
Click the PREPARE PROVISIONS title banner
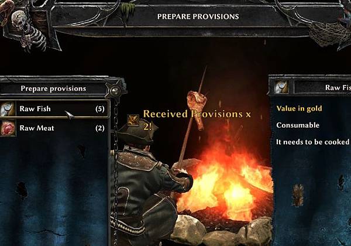[x=198, y=16]
